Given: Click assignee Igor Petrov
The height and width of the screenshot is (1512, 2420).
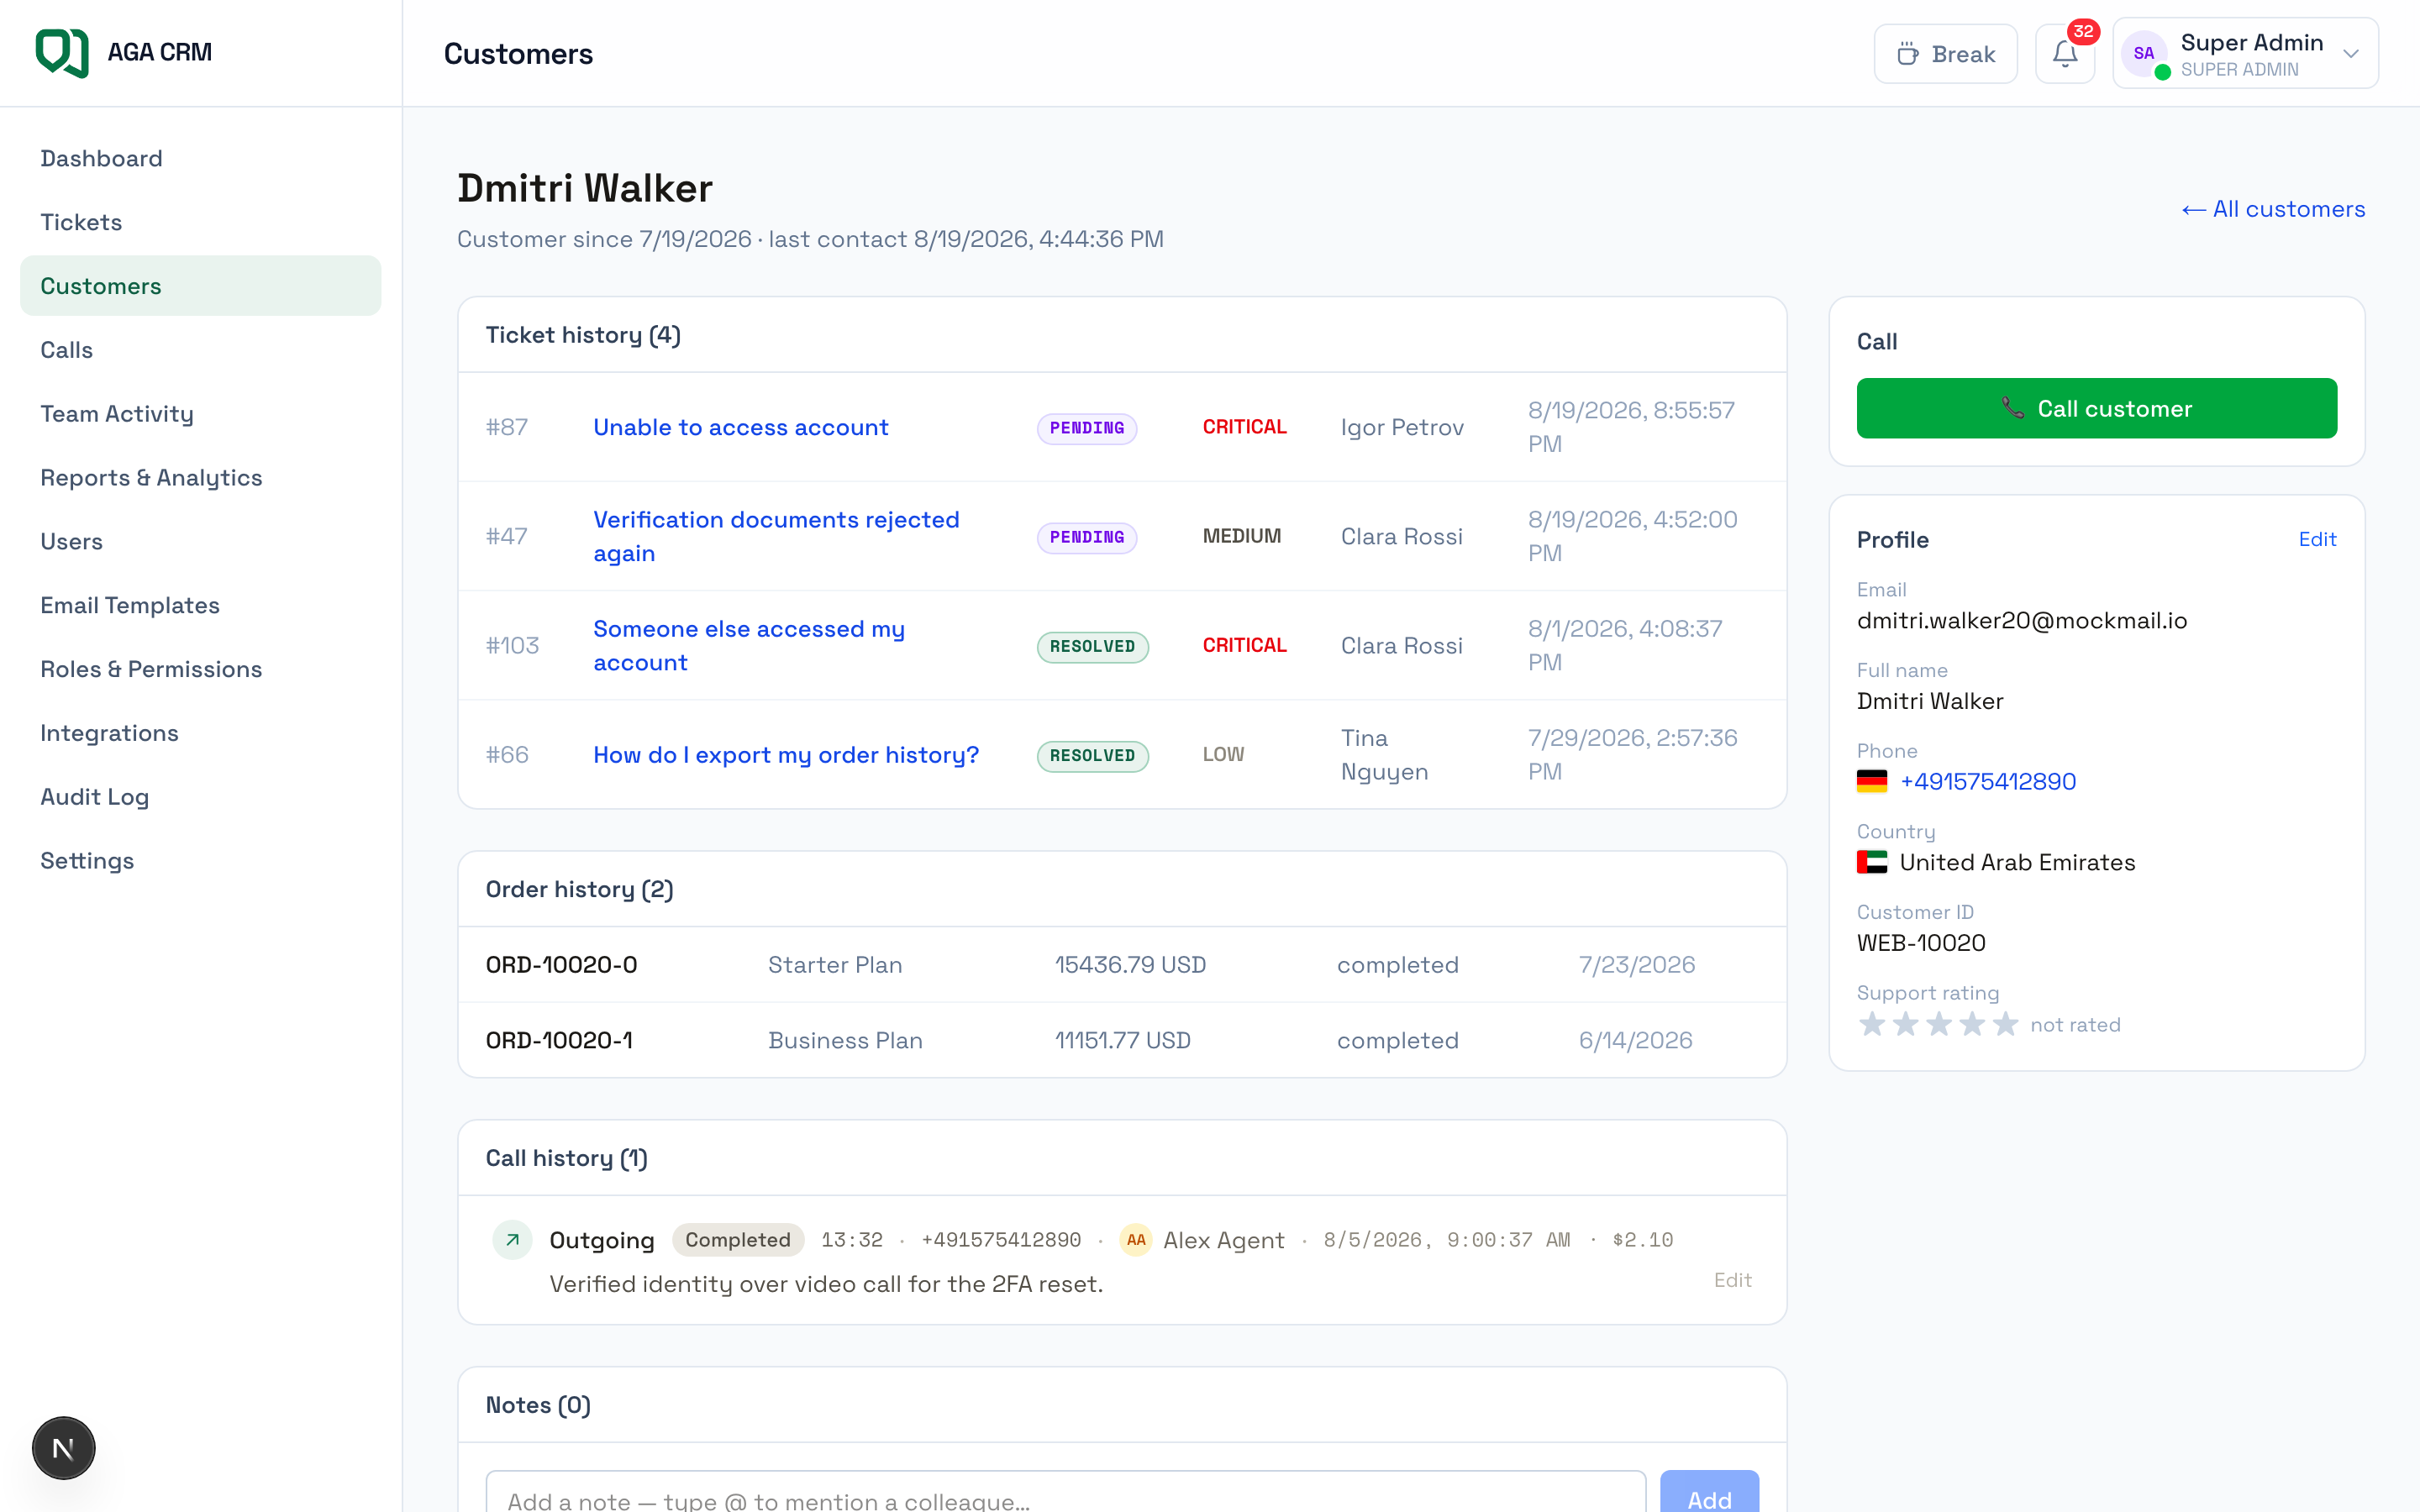Looking at the screenshot, I should click(1402, 427).
